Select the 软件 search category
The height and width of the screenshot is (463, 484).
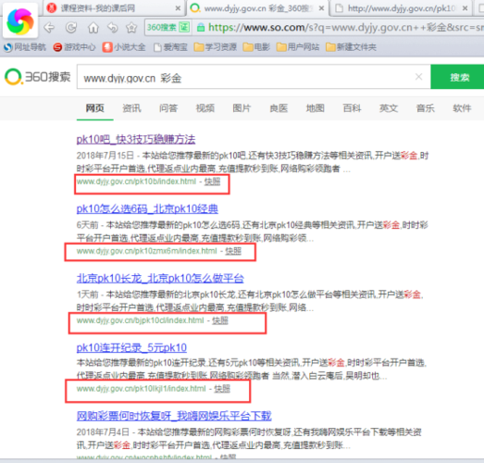coord(462,108)
